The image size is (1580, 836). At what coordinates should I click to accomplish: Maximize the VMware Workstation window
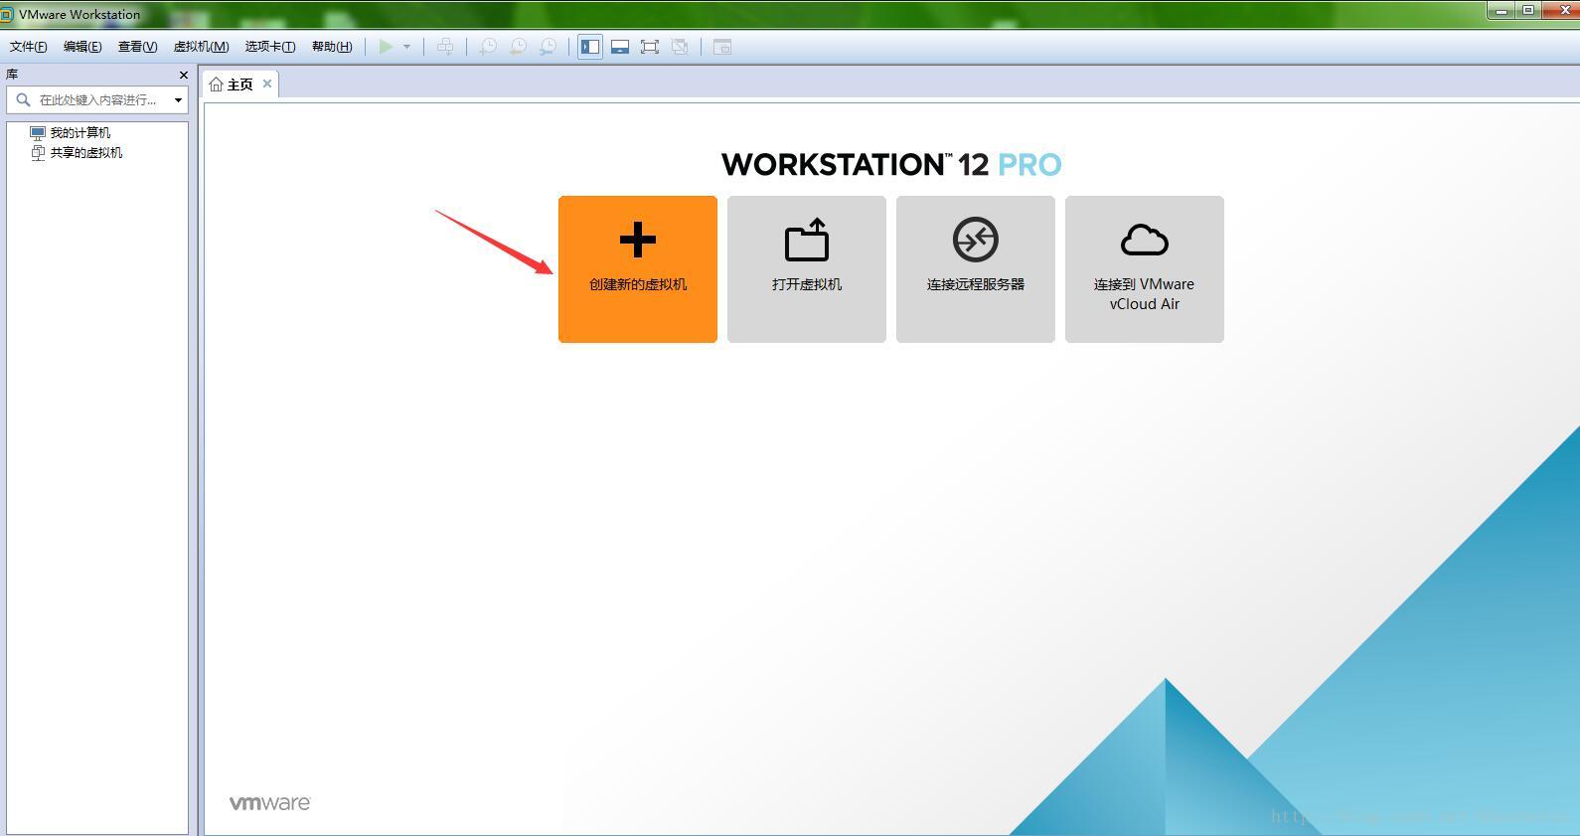coord(1528,10)
